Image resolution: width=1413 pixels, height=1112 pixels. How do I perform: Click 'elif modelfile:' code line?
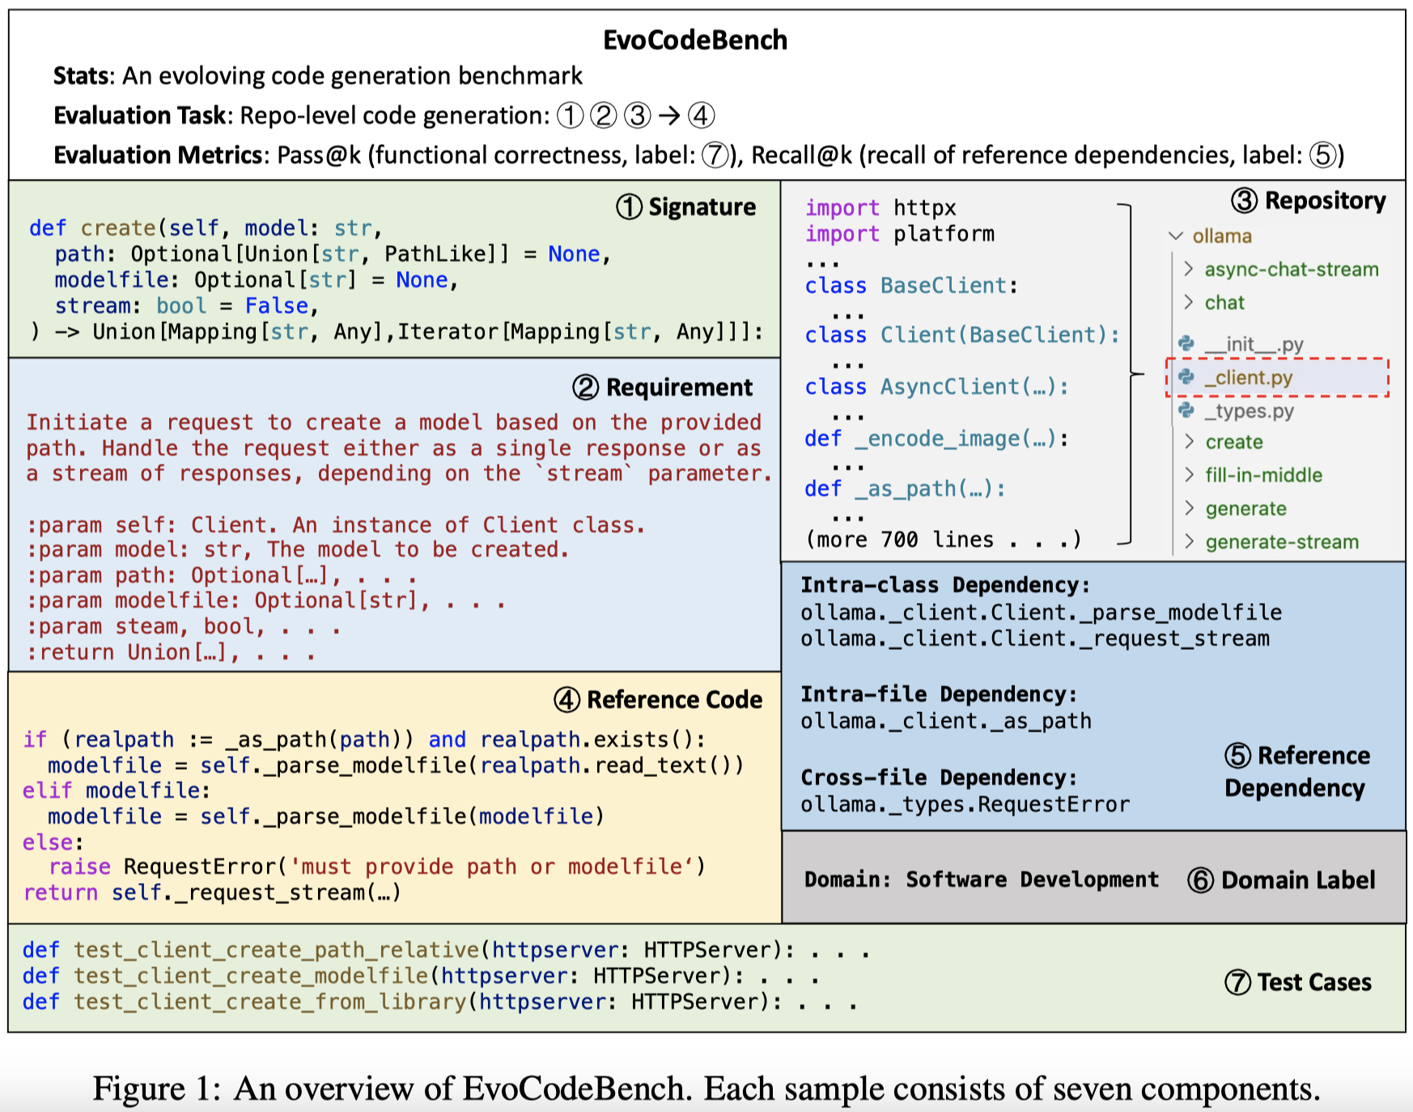pyautogui.click(x=117, y=791)
